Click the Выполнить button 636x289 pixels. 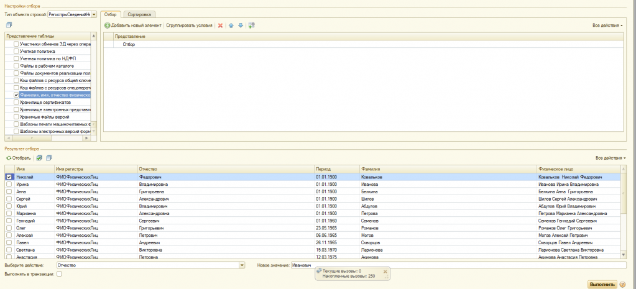602,285
